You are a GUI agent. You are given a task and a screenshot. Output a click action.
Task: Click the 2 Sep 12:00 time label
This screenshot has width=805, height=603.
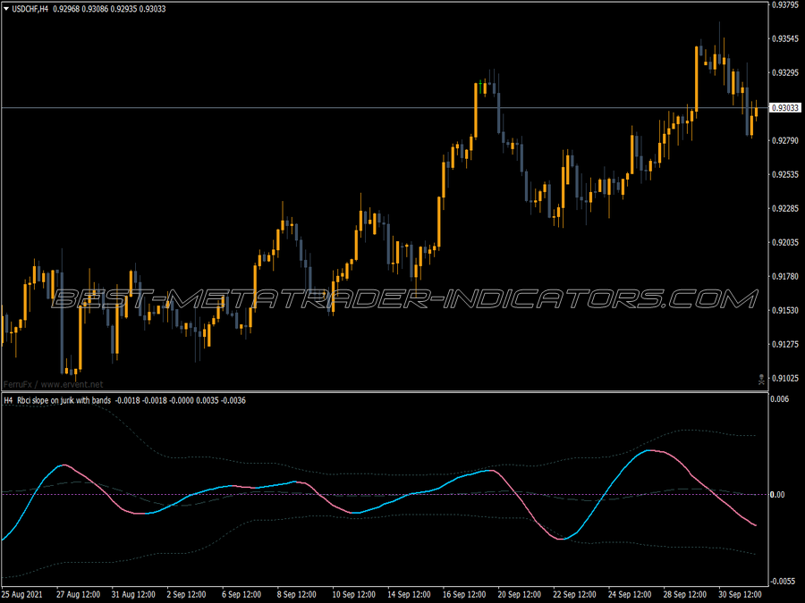pos(186,595)
